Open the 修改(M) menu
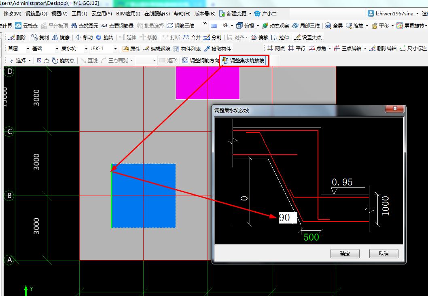This screenshot has height=296, width=428. (x=12, y=14)
